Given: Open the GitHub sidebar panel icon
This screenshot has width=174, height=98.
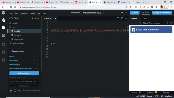Looking at the screenshot, I should pos(4,44).
